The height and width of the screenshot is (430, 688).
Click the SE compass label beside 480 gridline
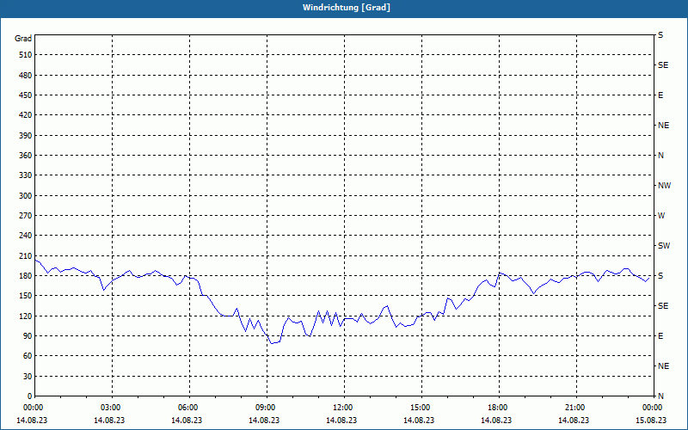663,65
